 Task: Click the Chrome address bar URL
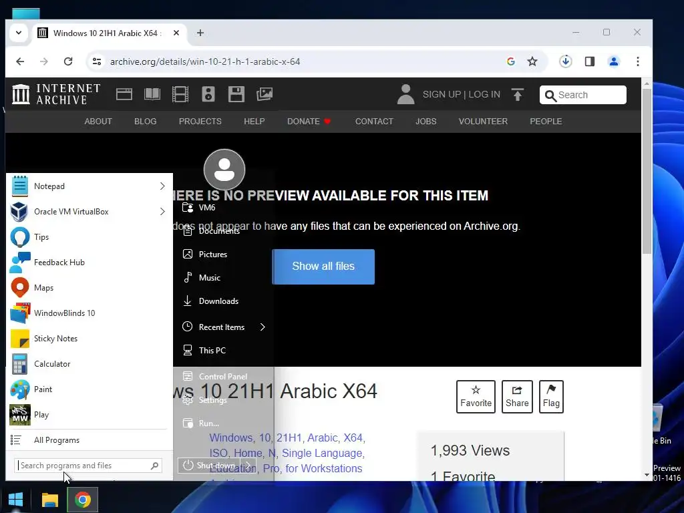pyautogui.click(x=205, y=61)
